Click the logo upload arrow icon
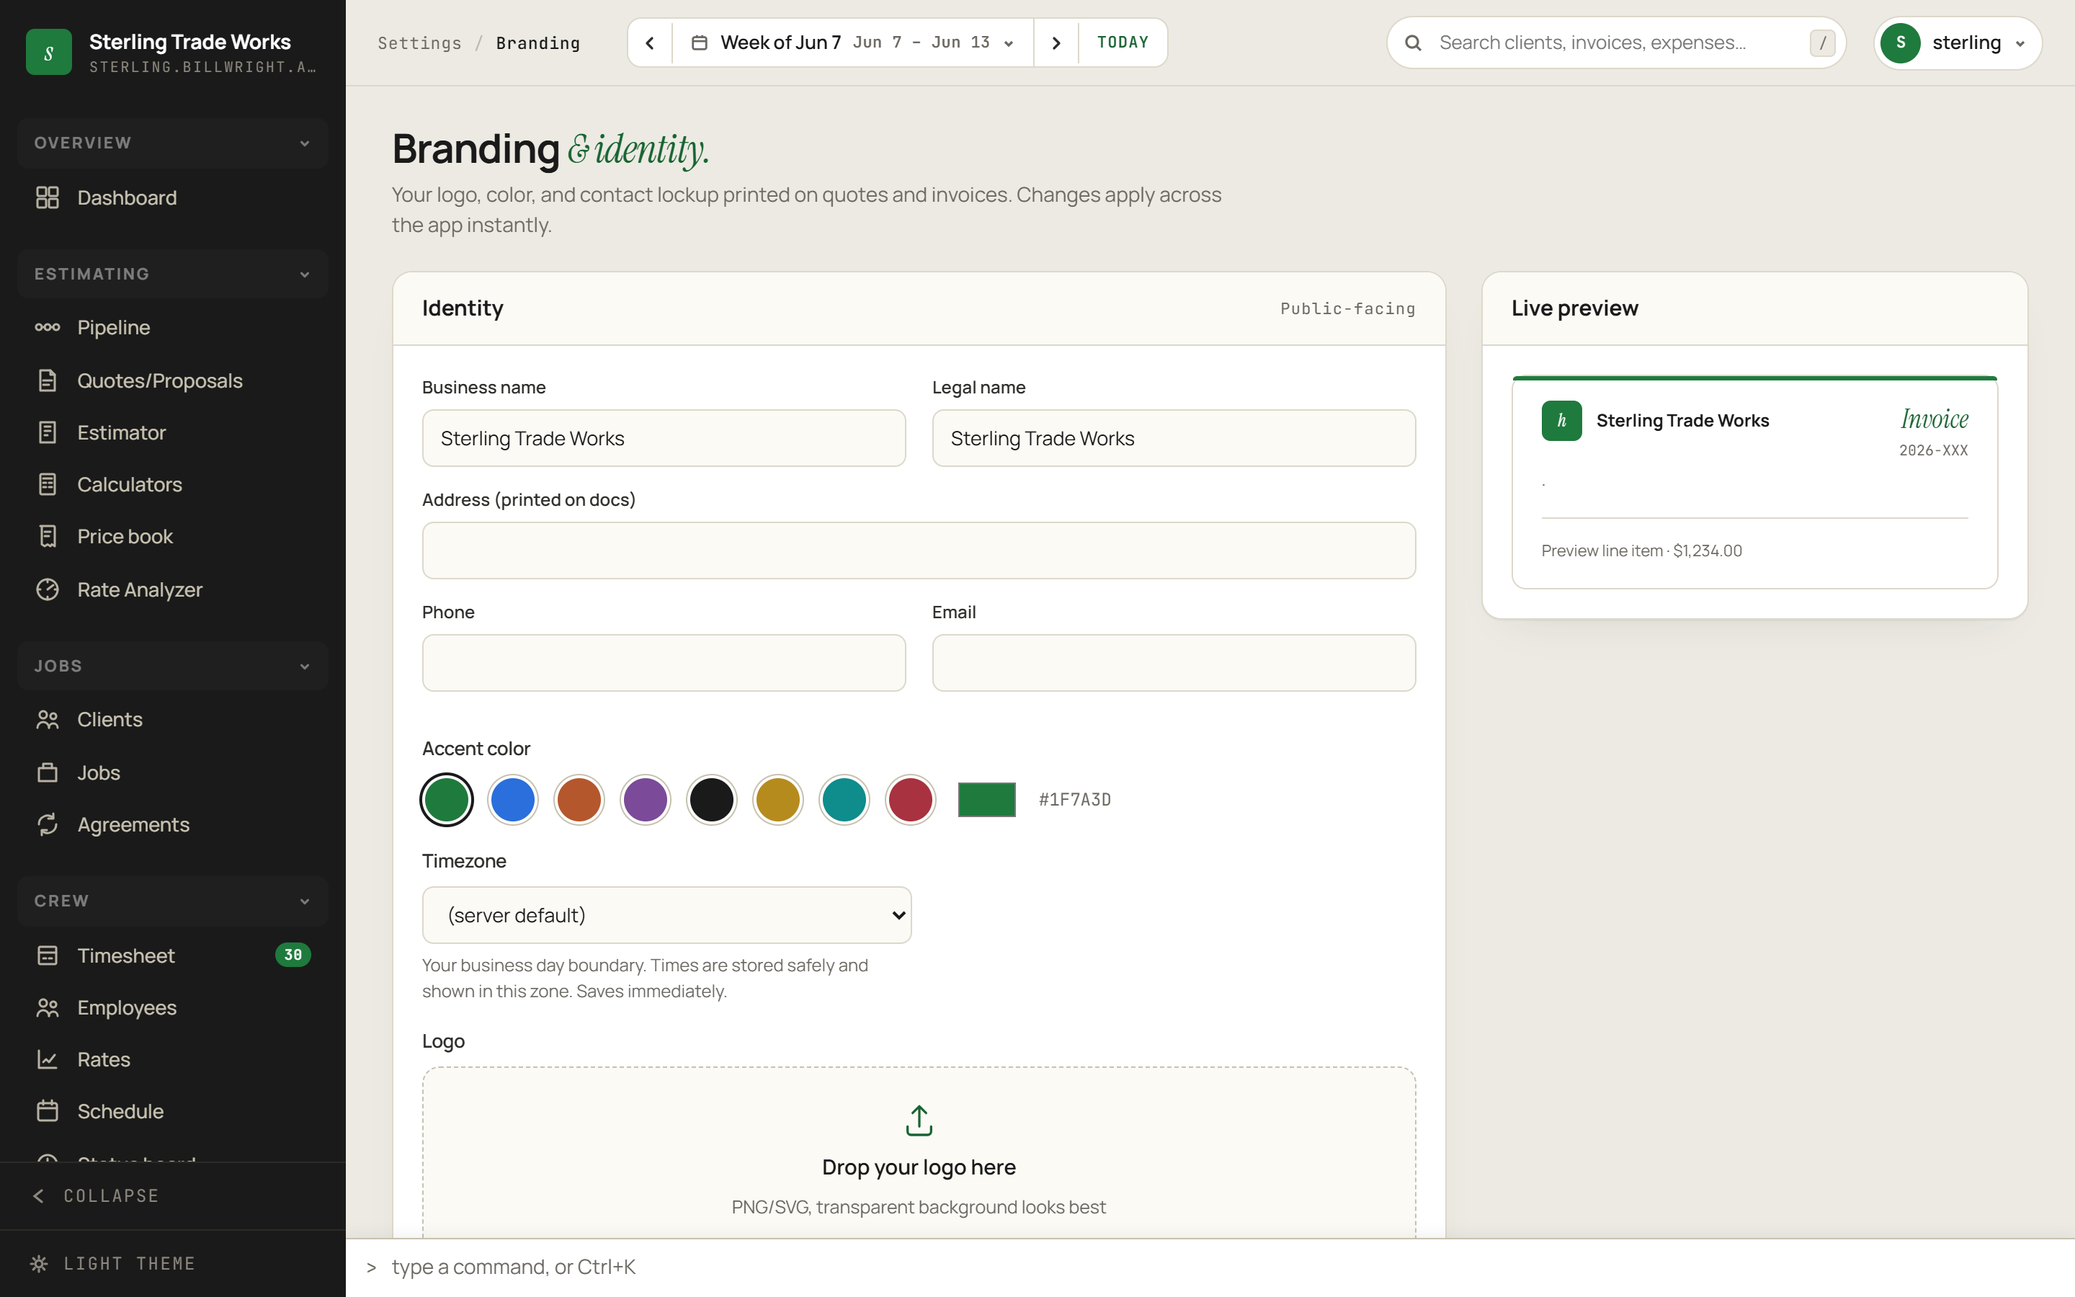The width and height of the screenshot is (2075, 1297). (x=919, y=1120)
